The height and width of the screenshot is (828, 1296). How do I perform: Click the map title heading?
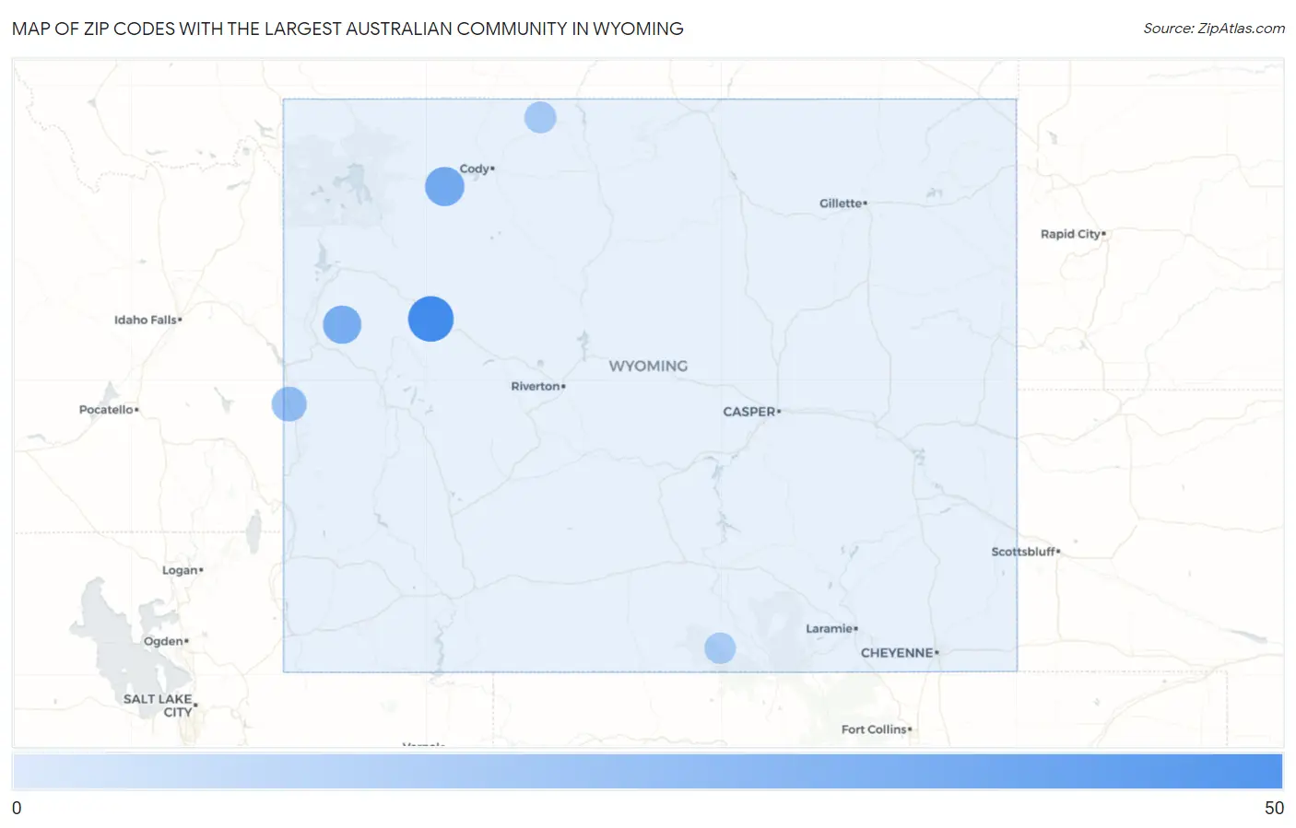coord(348,29)
